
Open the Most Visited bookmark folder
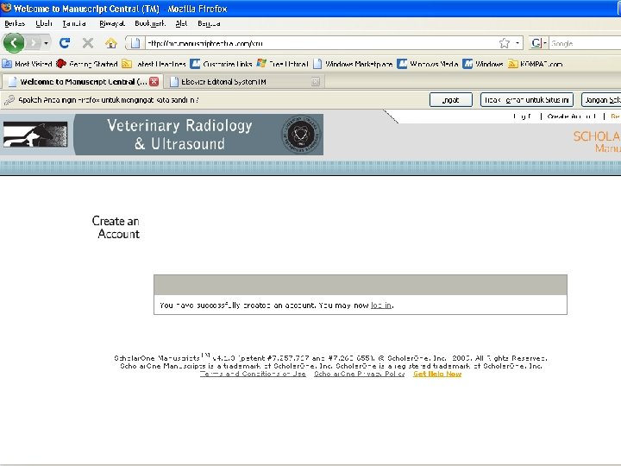point(27,64)
